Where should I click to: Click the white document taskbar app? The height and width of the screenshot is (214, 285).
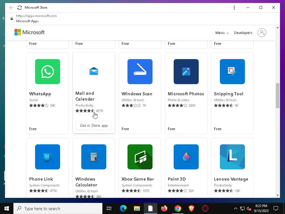[x=150, y=208]
